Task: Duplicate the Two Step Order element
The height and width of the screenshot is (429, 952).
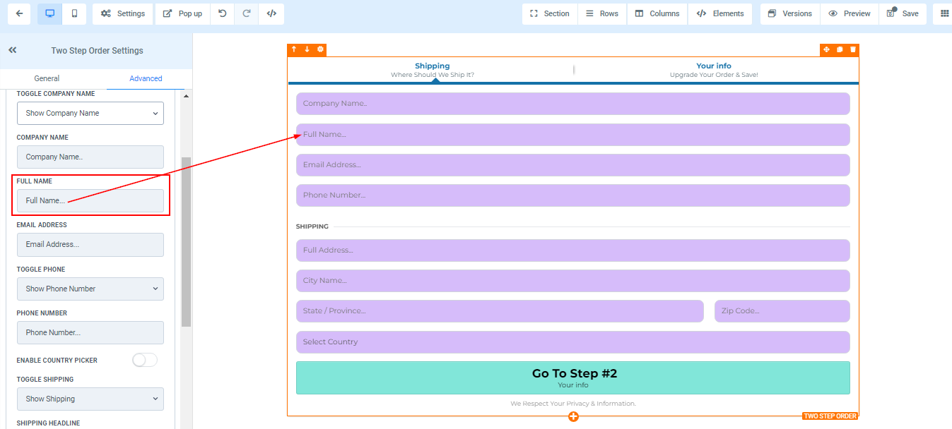Action: 839,49
